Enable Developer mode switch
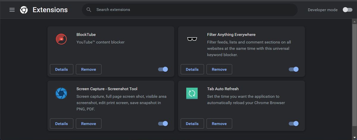The height and width of the screenshot is (140, 357). (x=347, y=10)
